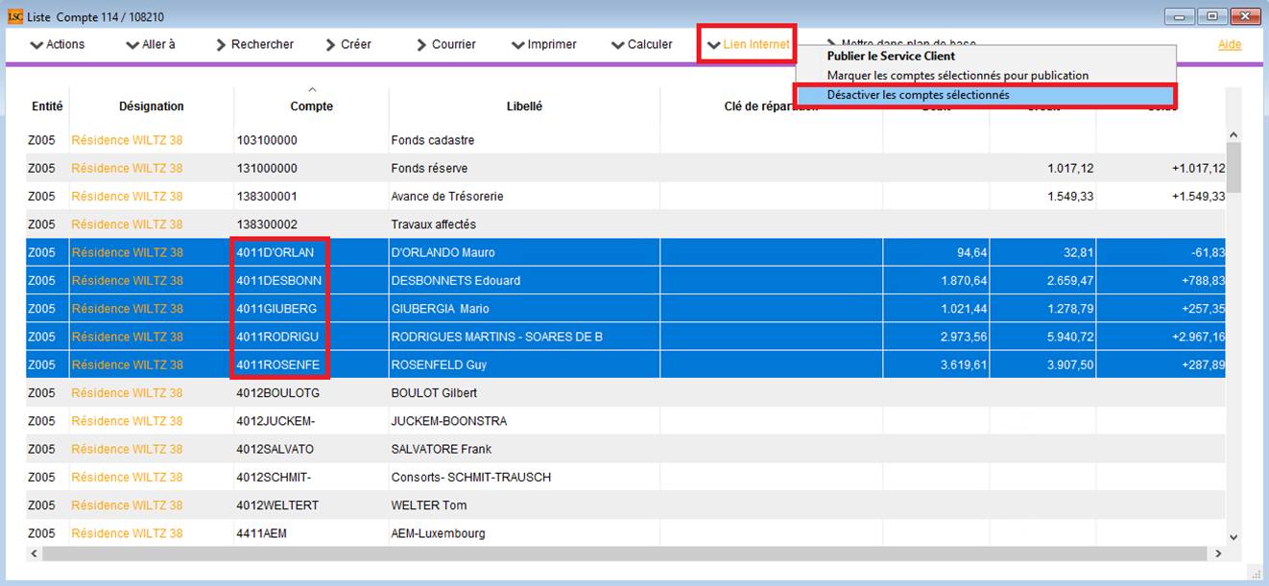
Task: Click the Compte column header
Action: 312,106
